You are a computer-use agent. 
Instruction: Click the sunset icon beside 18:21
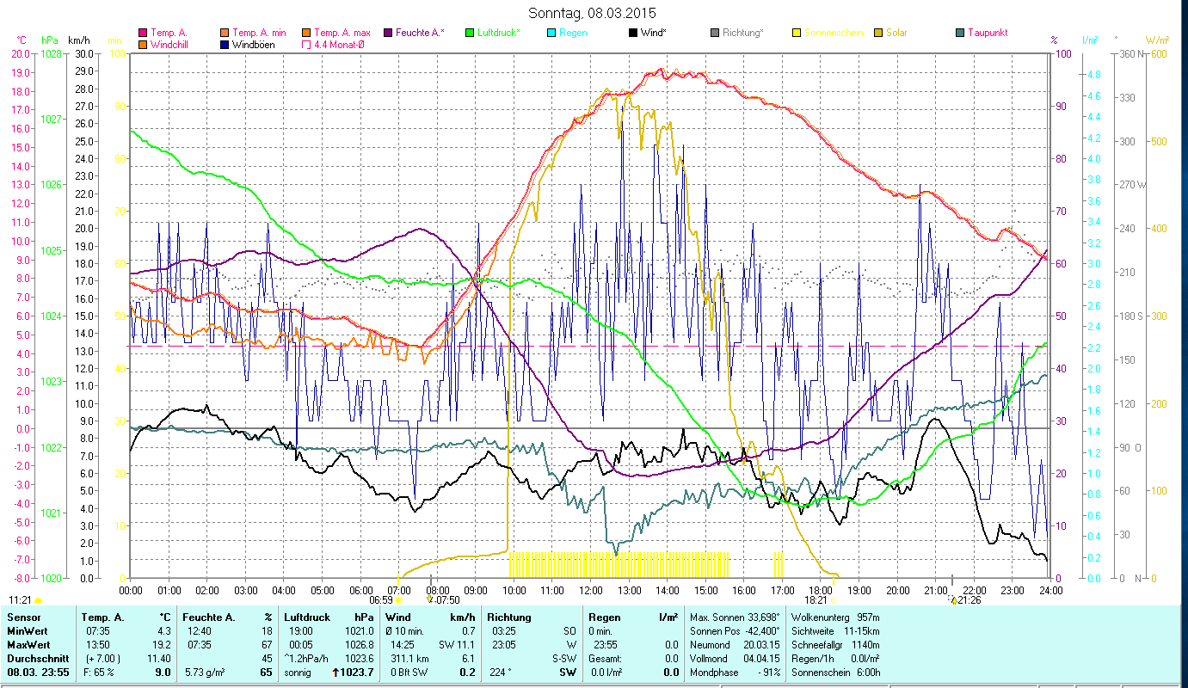834,600
